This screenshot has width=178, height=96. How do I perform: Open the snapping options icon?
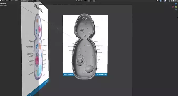click(91, 1)
